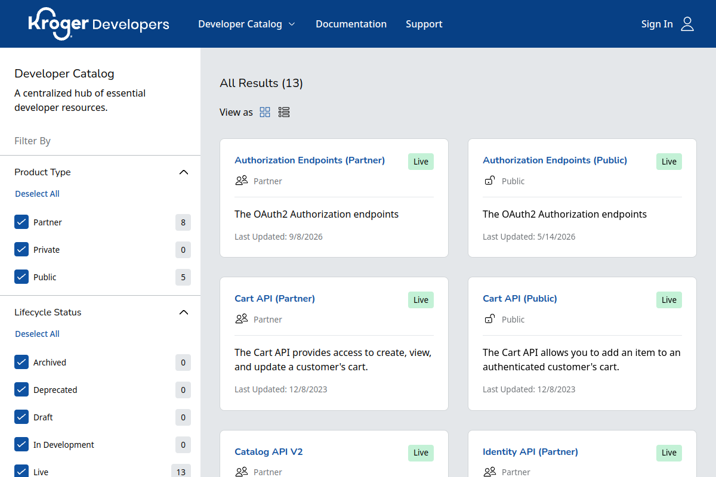Collapse the Product Type filter section
Image resolution: width=716 pixels, height=477 pixels.
(x=184, y=172)
